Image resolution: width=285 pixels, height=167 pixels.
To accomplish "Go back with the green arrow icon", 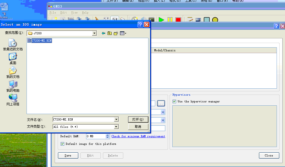I will [x=103, y=33].
